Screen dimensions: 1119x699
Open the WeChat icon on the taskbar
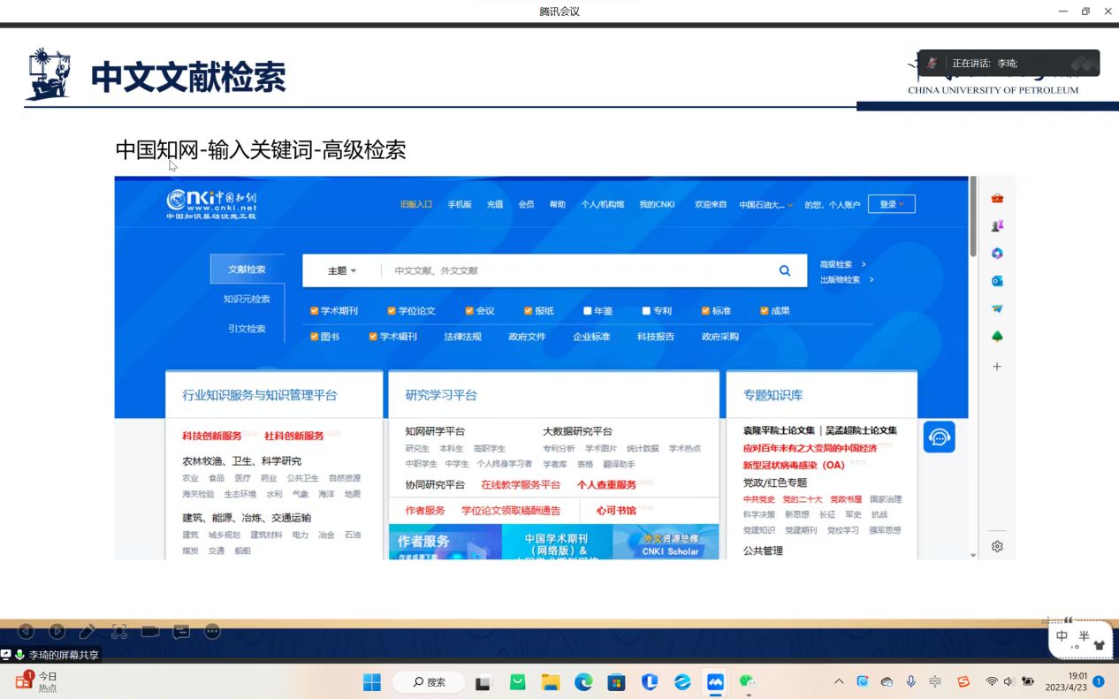pos(748,682)
